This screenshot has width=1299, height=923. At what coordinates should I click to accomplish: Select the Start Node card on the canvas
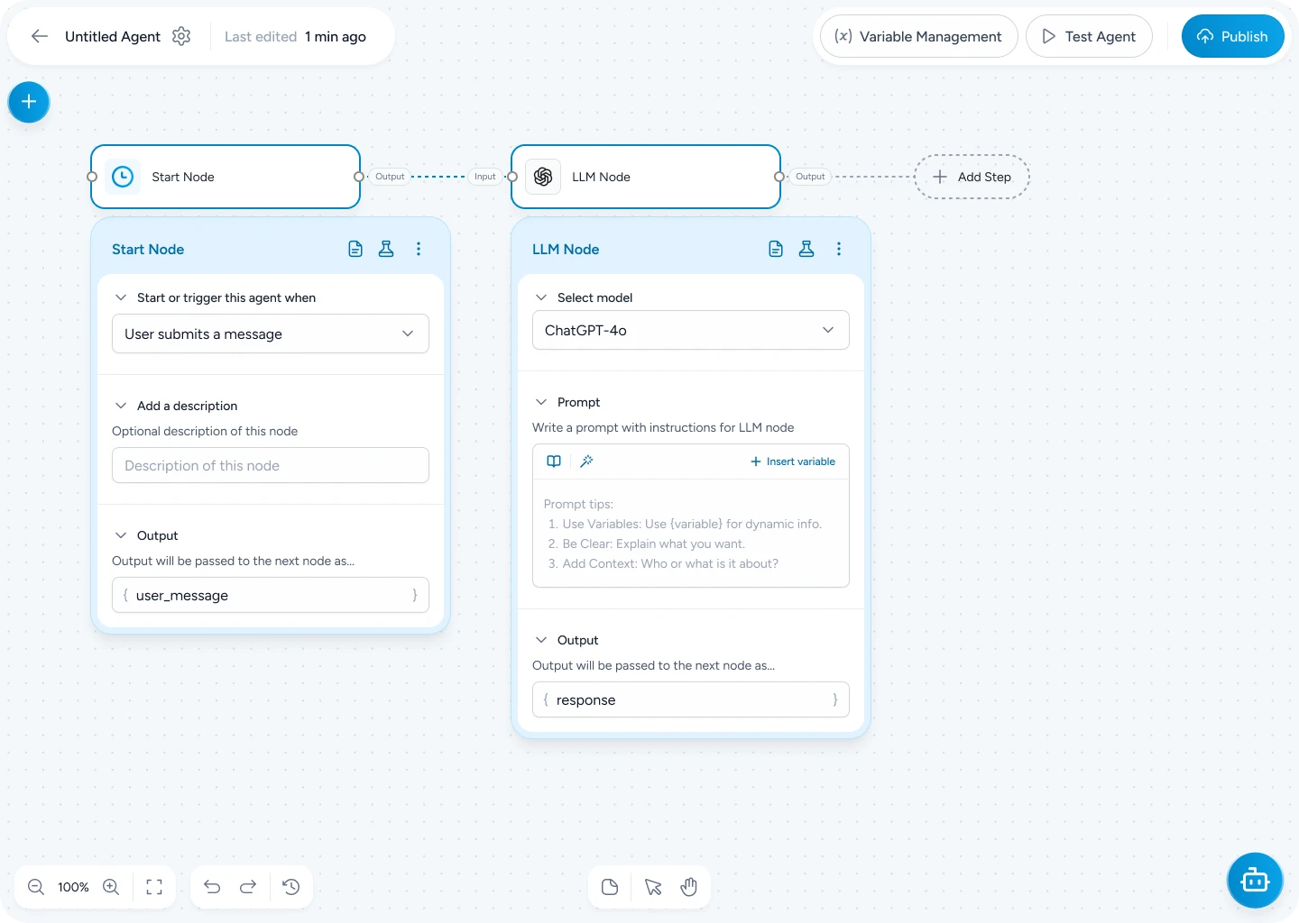point(226,177)
